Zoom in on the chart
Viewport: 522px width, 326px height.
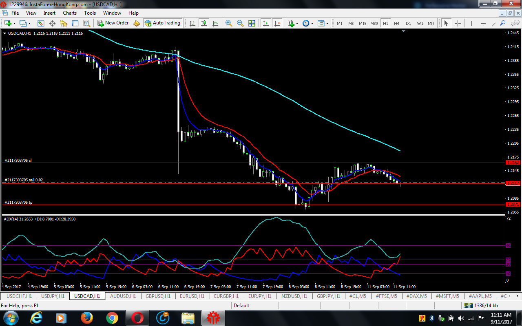(x=229, y=23)
